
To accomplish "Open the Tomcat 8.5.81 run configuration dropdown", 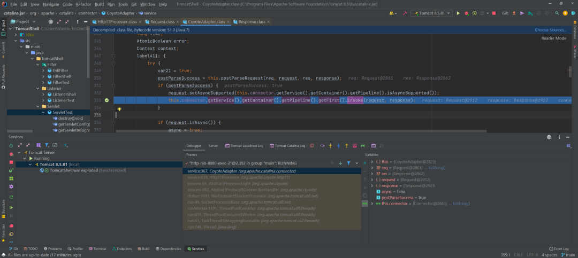I will click(432, 13).
